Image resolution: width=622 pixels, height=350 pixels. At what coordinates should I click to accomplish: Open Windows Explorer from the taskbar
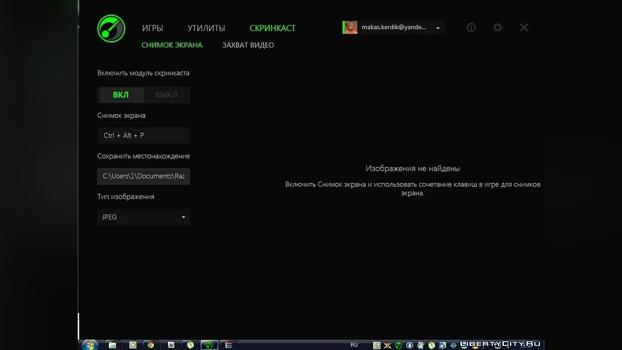pyautogui.click(x=112, y=344)
